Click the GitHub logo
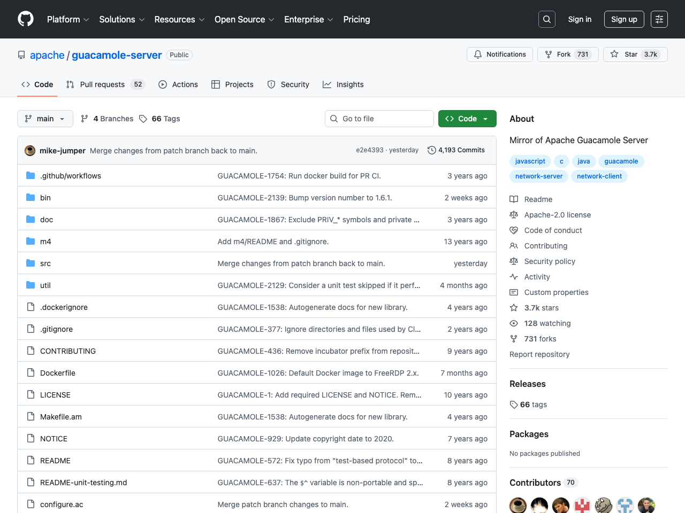The width and height of the screenshot is (685, 513). click(25, 19)
